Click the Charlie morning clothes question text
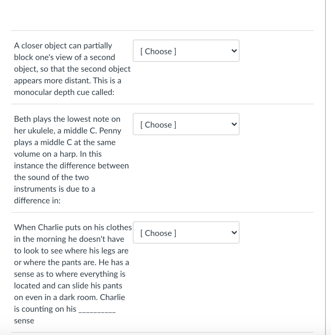Viewport: 331px width, 335px height. [72, 274]
